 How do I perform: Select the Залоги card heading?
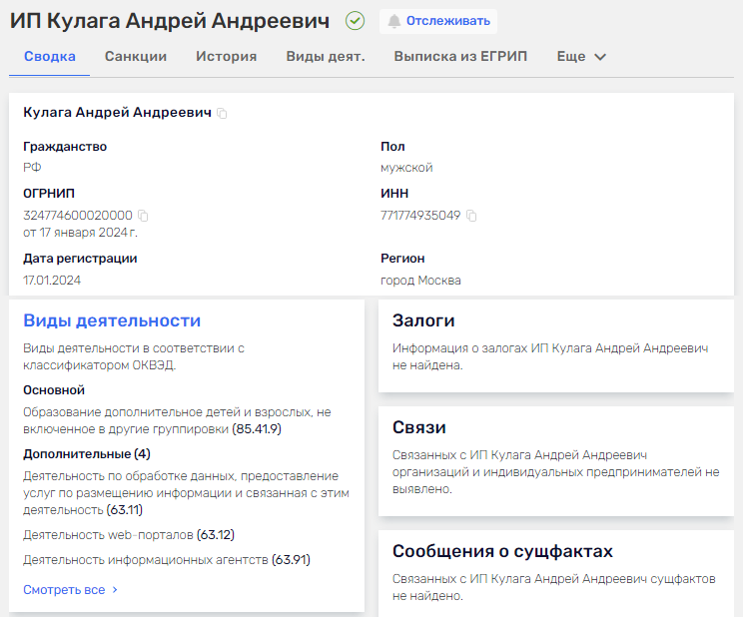pyautogui.click(x=423, y=320)
